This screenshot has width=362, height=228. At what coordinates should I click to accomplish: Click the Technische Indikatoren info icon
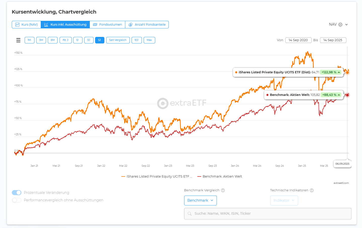312,190
